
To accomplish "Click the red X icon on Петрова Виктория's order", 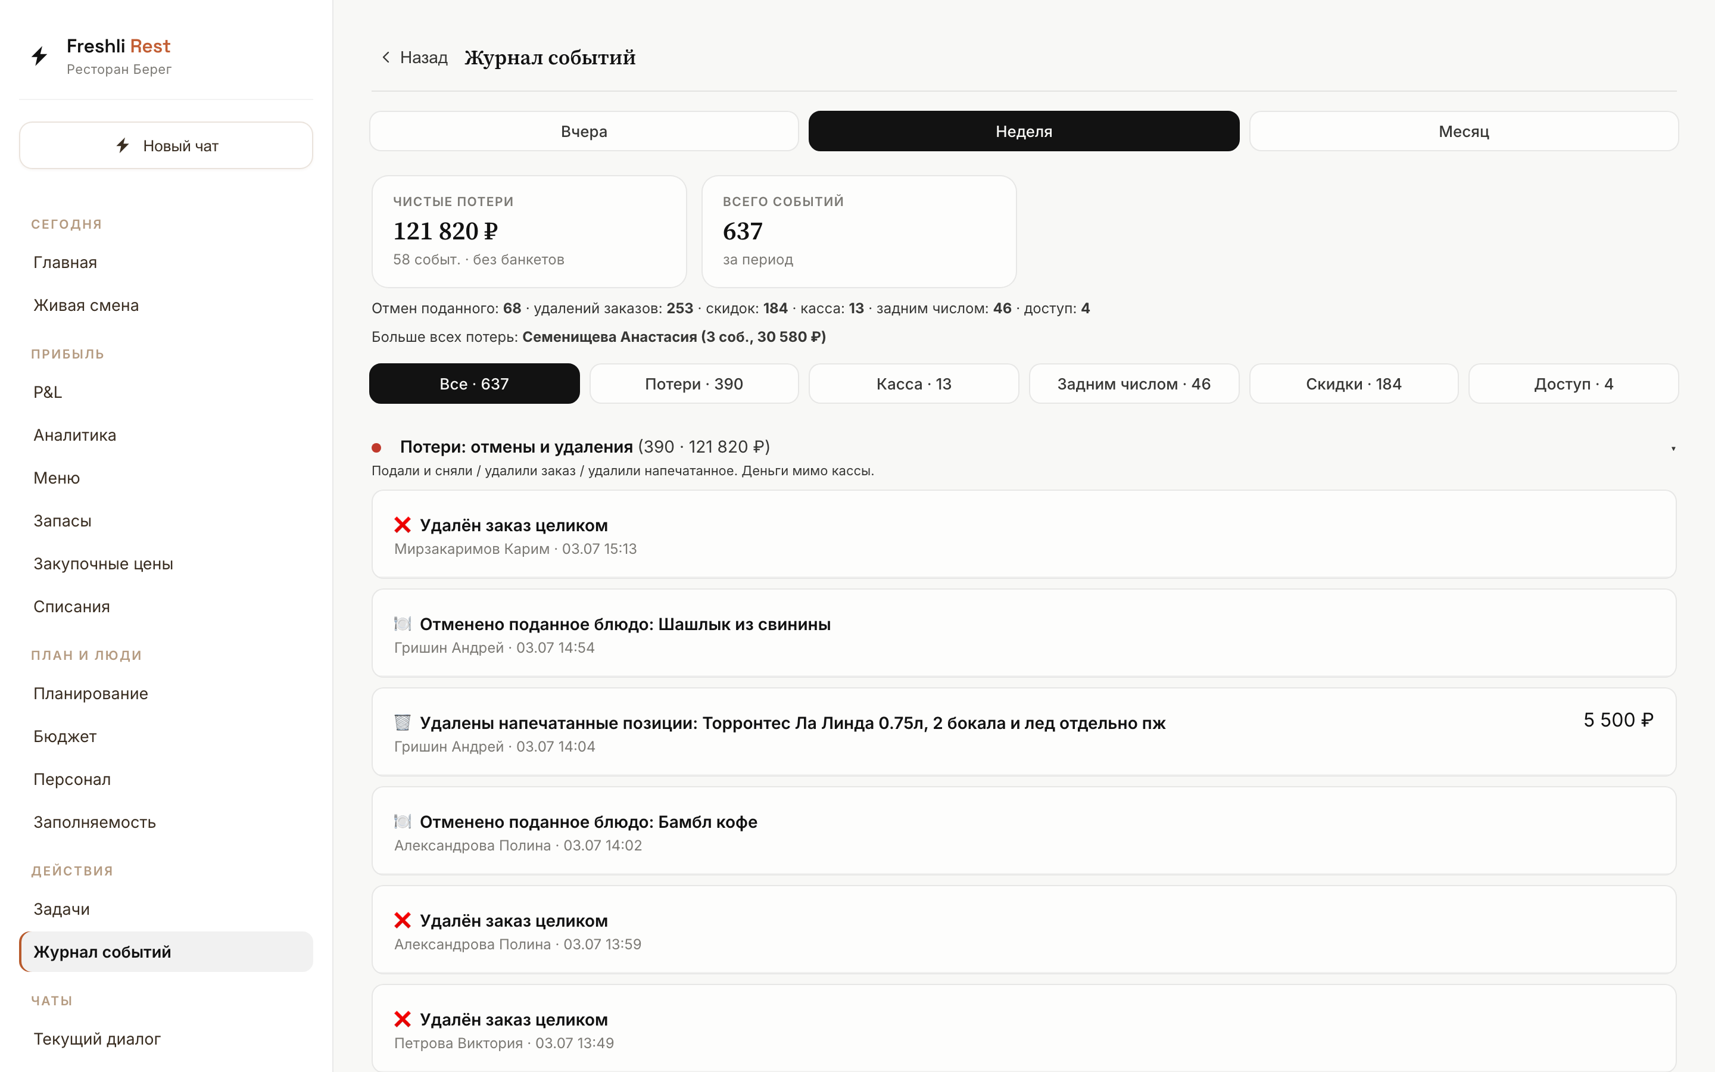I will tap(403, 1019).
